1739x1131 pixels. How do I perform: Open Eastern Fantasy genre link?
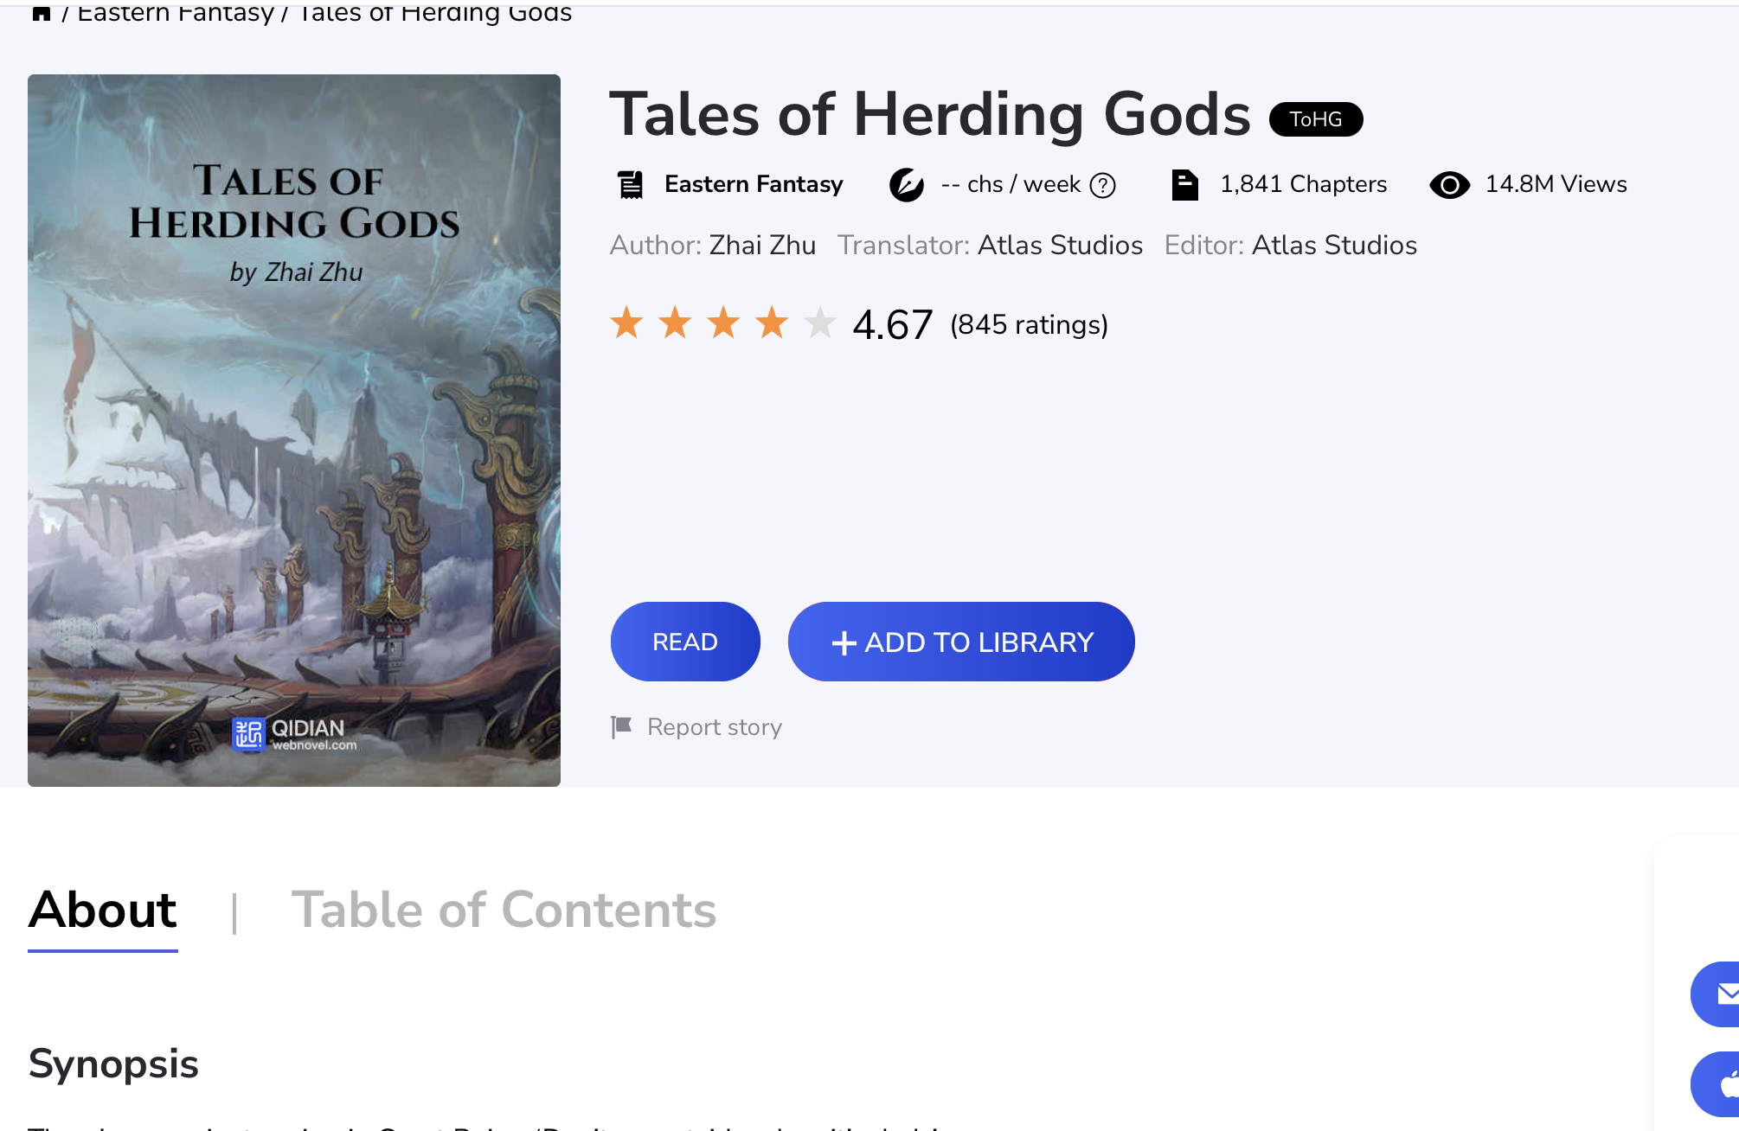point(754,184)
